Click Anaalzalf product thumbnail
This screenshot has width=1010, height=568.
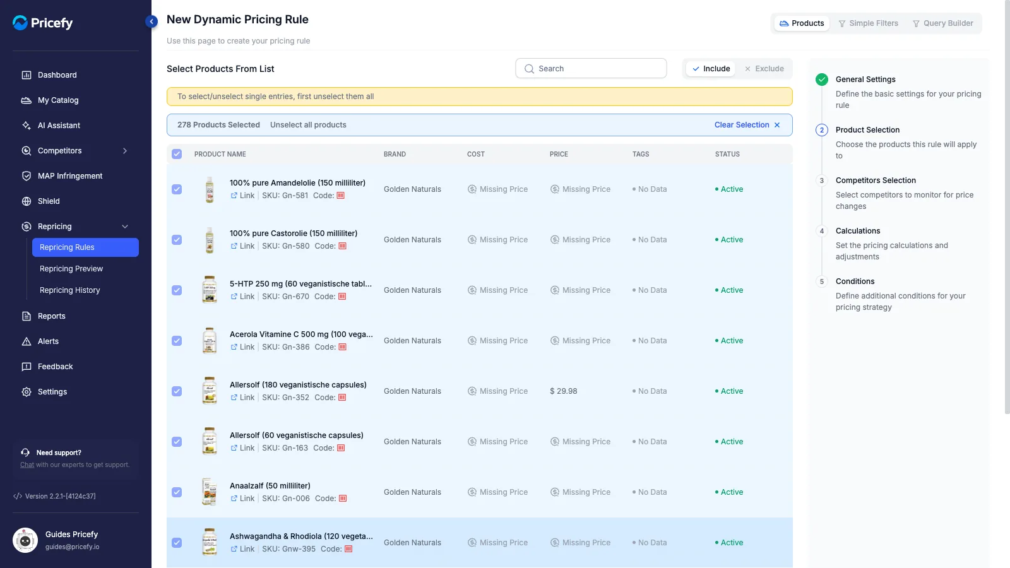210,492
